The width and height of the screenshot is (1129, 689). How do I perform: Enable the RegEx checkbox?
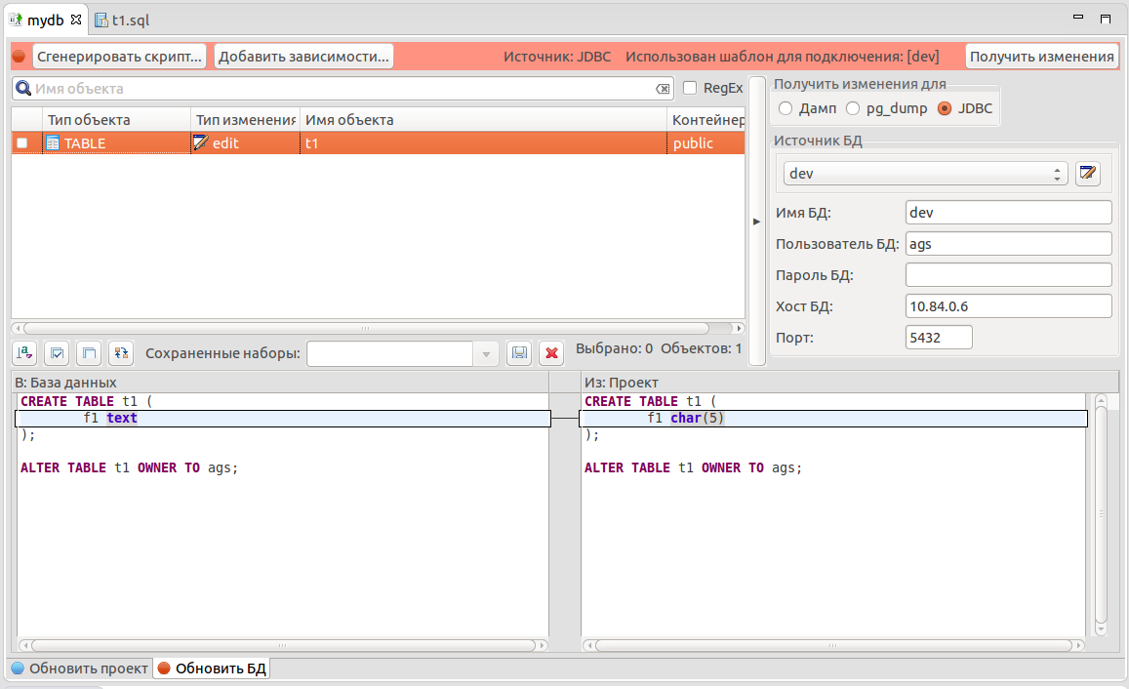point(690,88)
